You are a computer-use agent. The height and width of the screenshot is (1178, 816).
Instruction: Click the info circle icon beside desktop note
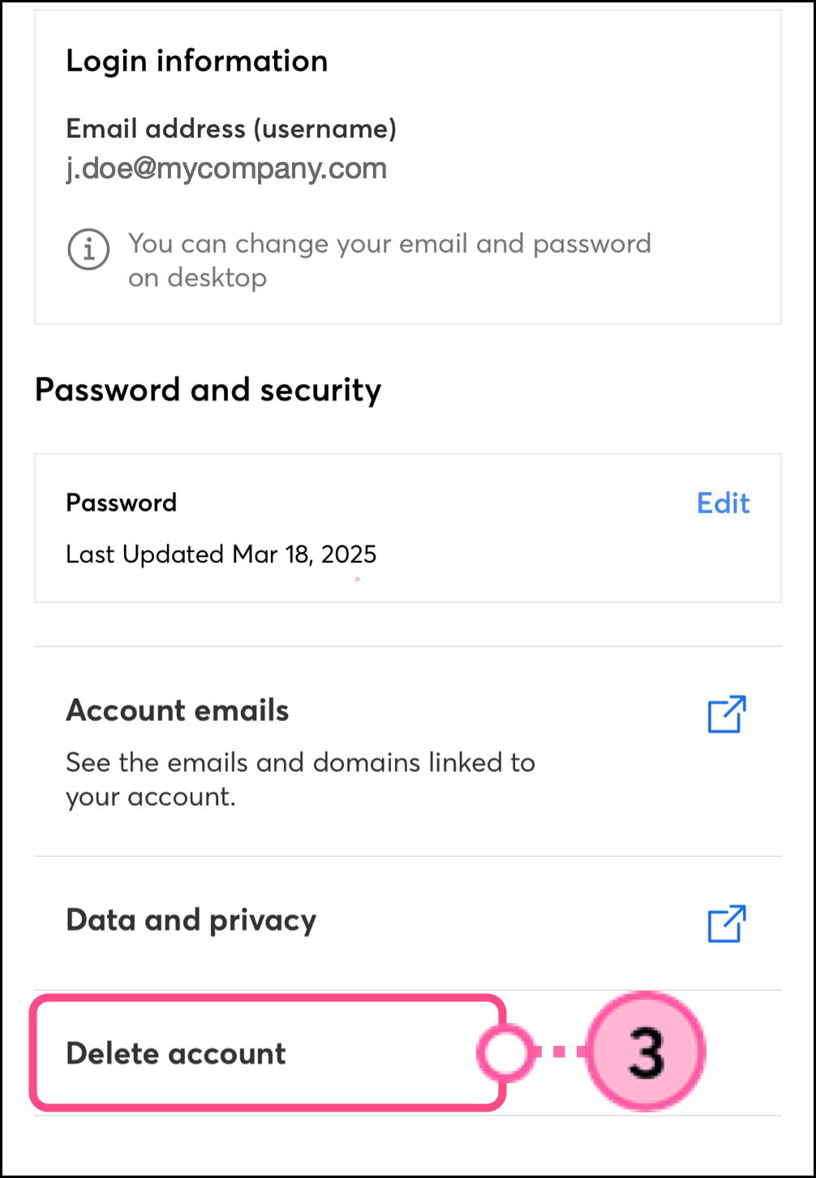88,250
